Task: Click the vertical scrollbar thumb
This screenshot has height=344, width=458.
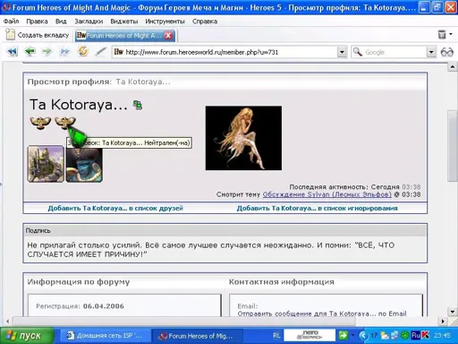Action: [452, 146]
